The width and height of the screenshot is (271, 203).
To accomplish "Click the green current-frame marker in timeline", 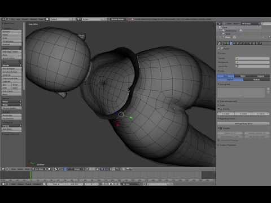I will point(30,175).
